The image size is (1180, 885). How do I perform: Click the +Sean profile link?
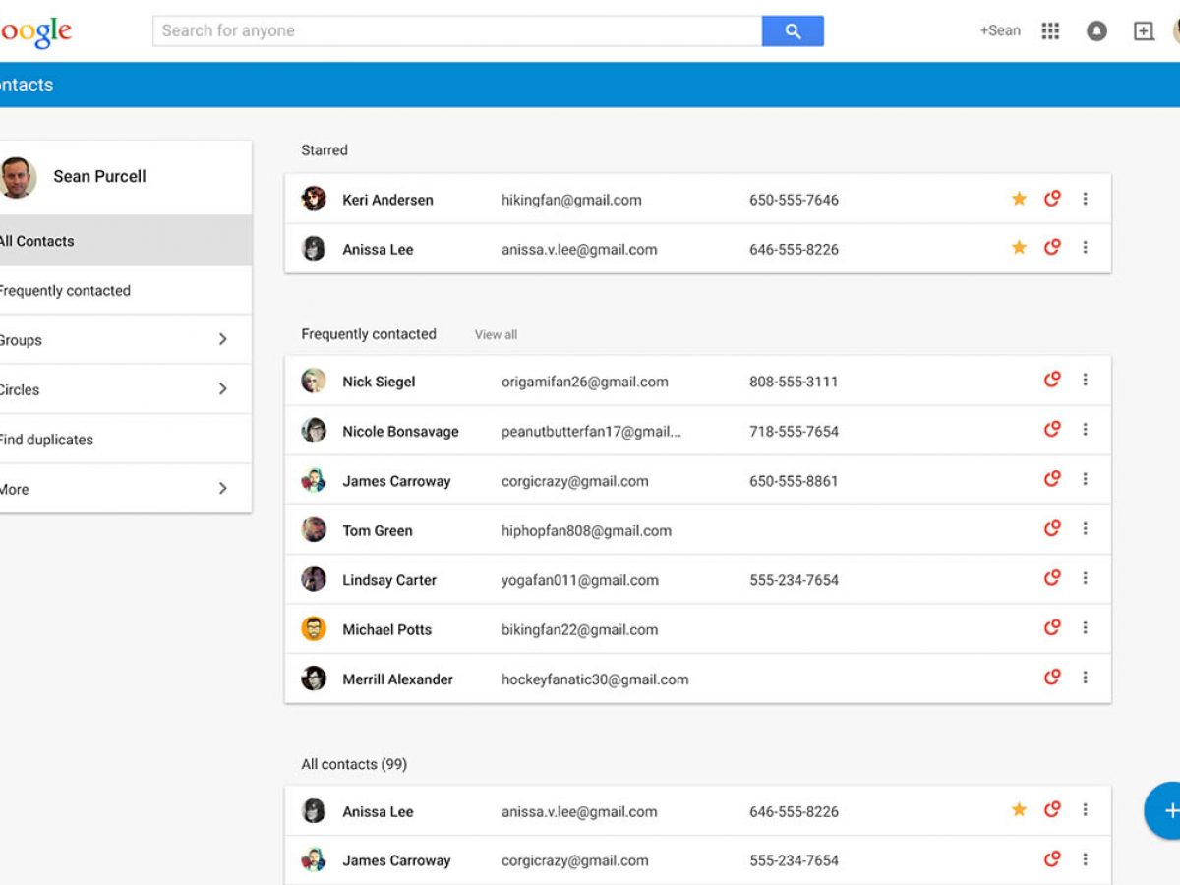pyautogui.click(x=999, y=31)
